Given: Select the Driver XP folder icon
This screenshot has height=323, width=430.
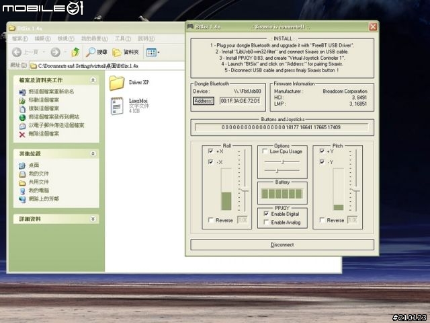Looking at the screenshot, I should [x=116, y=83].
